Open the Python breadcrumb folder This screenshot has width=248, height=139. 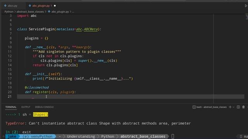(x=9, y=12)
